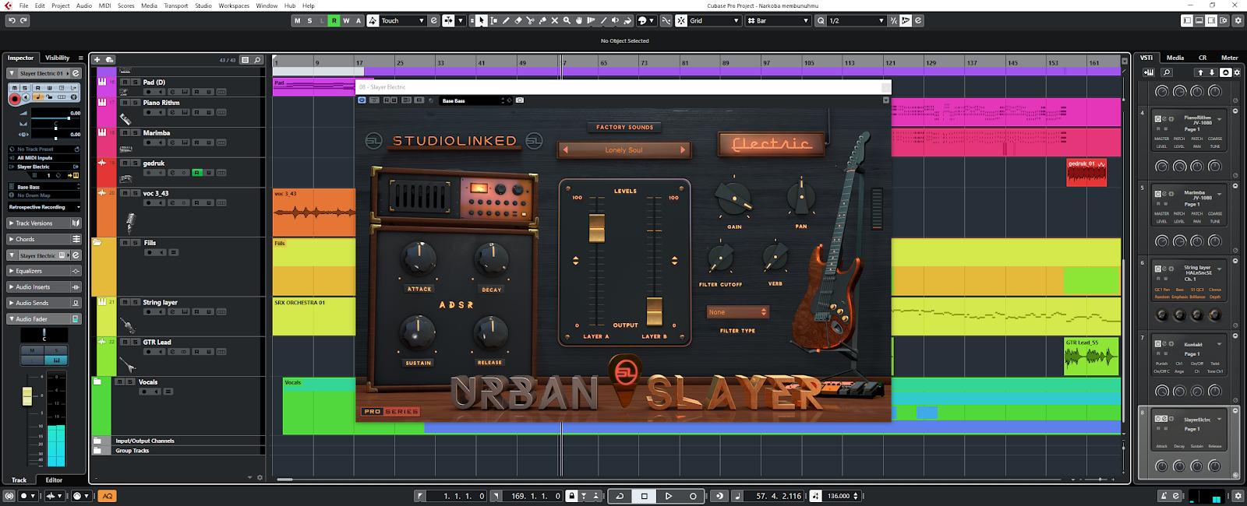The image size is (1247, 506).
Task: Toggle the AQ auto quantize button
Action: [x=108, y=496]
